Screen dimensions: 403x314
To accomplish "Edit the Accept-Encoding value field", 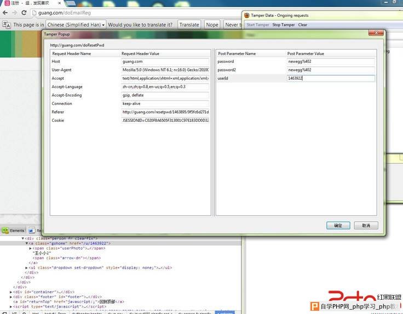I will coord(165,95).
